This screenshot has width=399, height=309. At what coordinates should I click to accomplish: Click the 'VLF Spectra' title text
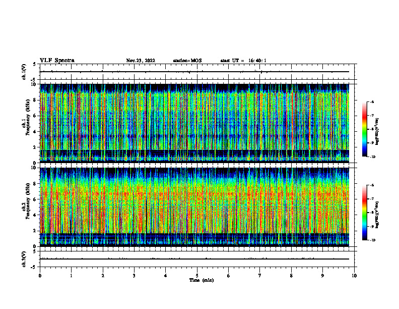coord(57,61)
